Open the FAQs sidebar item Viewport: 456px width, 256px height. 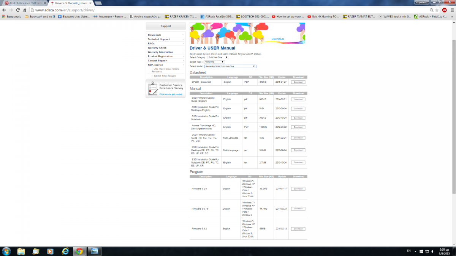click(165, 44)
